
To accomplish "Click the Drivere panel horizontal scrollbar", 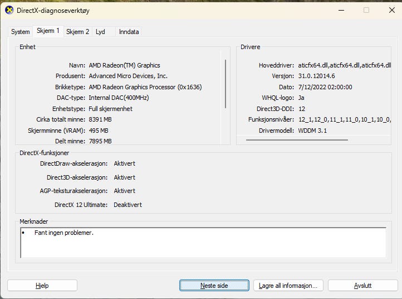I will tap(297, 140).
